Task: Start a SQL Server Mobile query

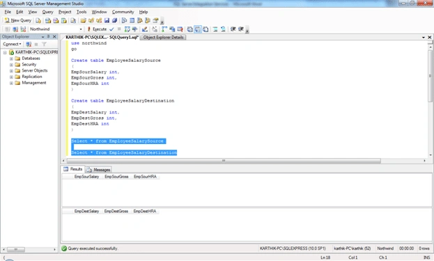Action: click(x=73, y=20)
